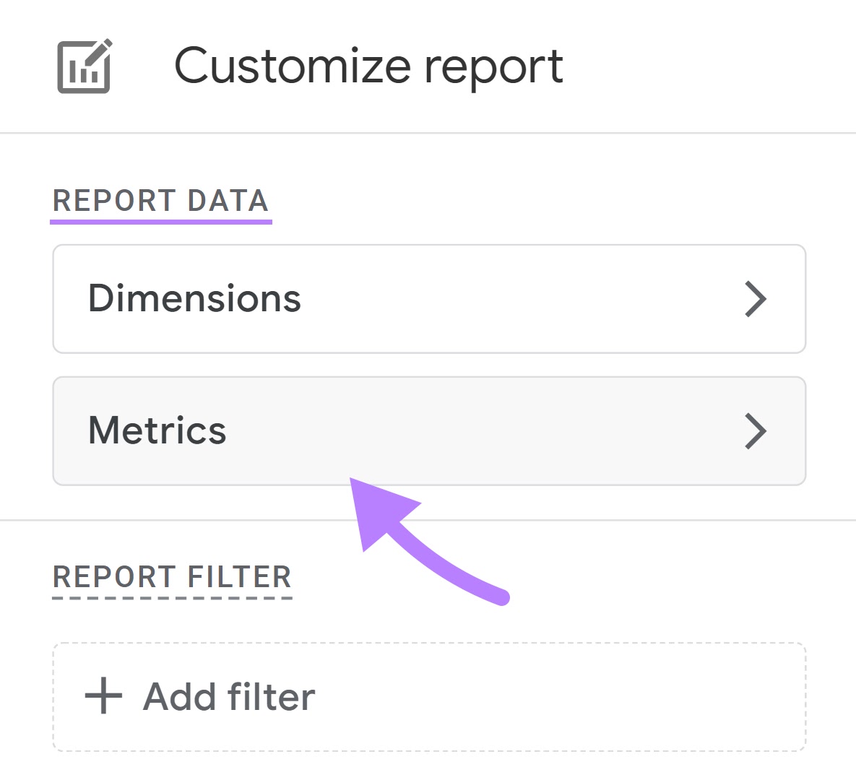Click the Customize report title text
856x780 pixels.
click(x=369, y=65)
